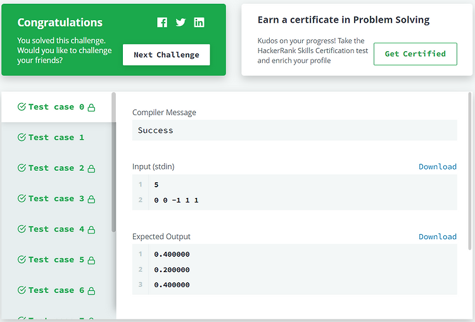Click lock icon beside Test case 3
Image resolution: width=475 pixels, height=322 pixels.
(x=91, y=199)
